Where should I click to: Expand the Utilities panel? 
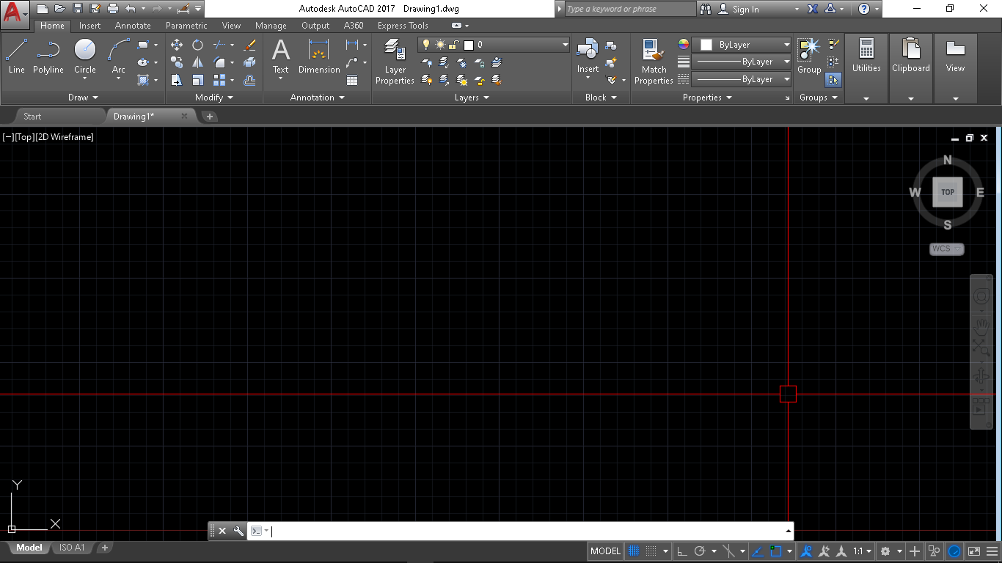click(x=866, y=98)
